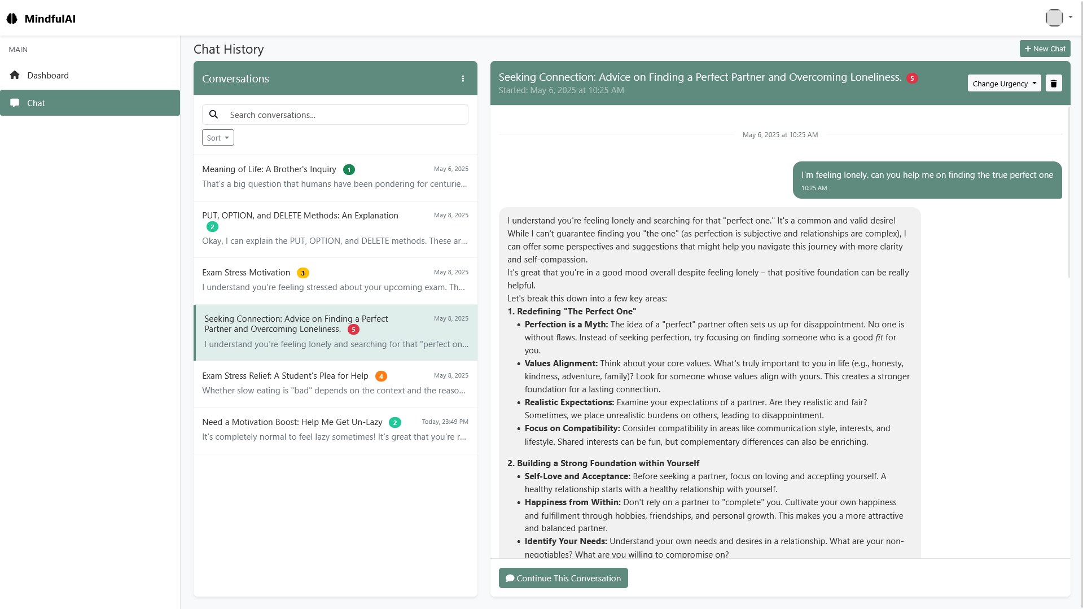
Task: Click the search magnifier icon
Action: (x=213, y=115)
